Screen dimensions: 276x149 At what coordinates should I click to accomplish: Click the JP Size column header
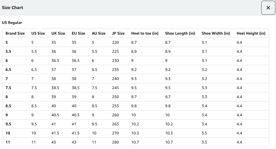118,33
